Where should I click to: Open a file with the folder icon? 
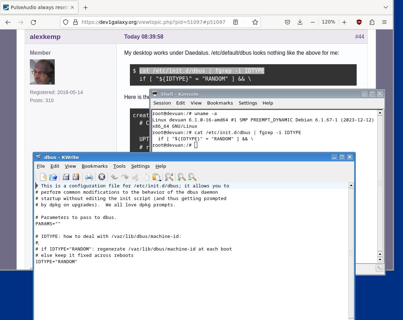[x=53, y=177]
